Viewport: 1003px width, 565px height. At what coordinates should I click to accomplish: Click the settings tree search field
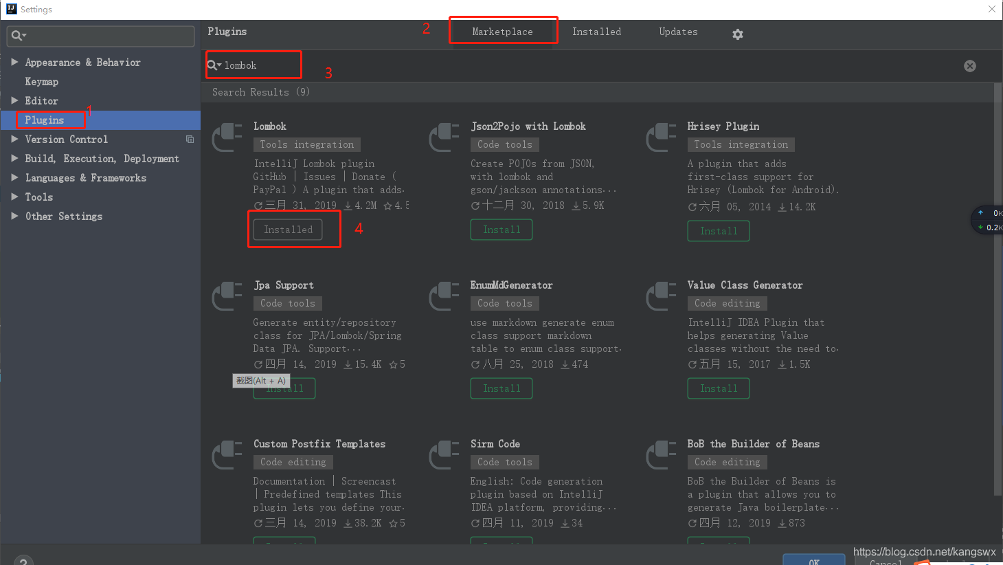point(101,36)
